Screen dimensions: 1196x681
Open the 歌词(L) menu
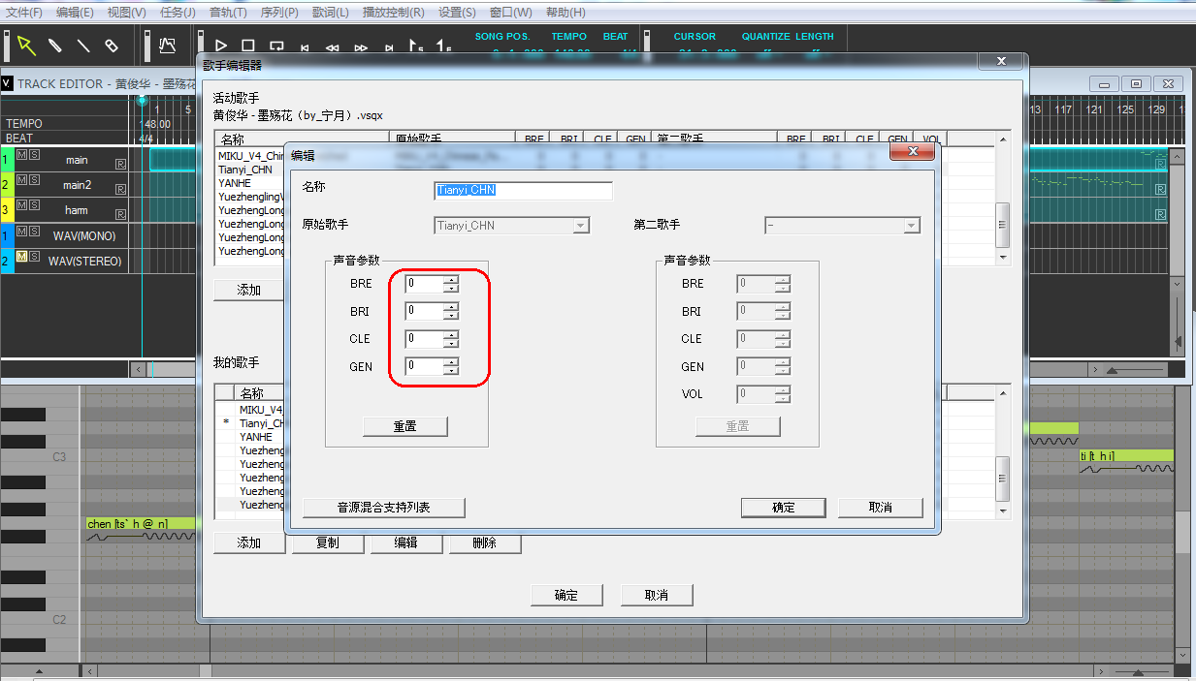click(x=331, y=13)
